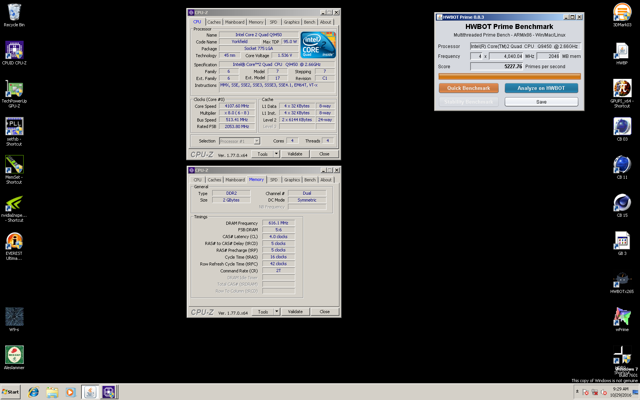Image resolution: width=640 pixels, height=400 pixels.
Task: Launch CPUID CPU-Z desktop shortcut
Action: [x=14, y=53]
